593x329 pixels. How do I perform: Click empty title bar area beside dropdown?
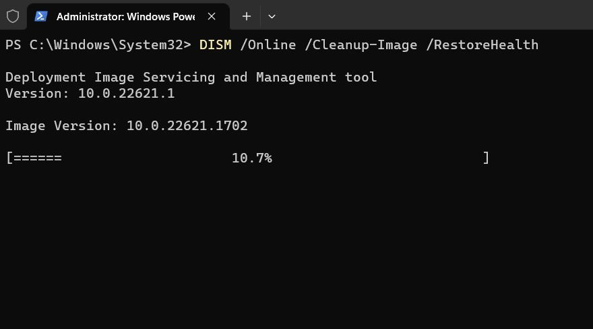tap(435, 15)
